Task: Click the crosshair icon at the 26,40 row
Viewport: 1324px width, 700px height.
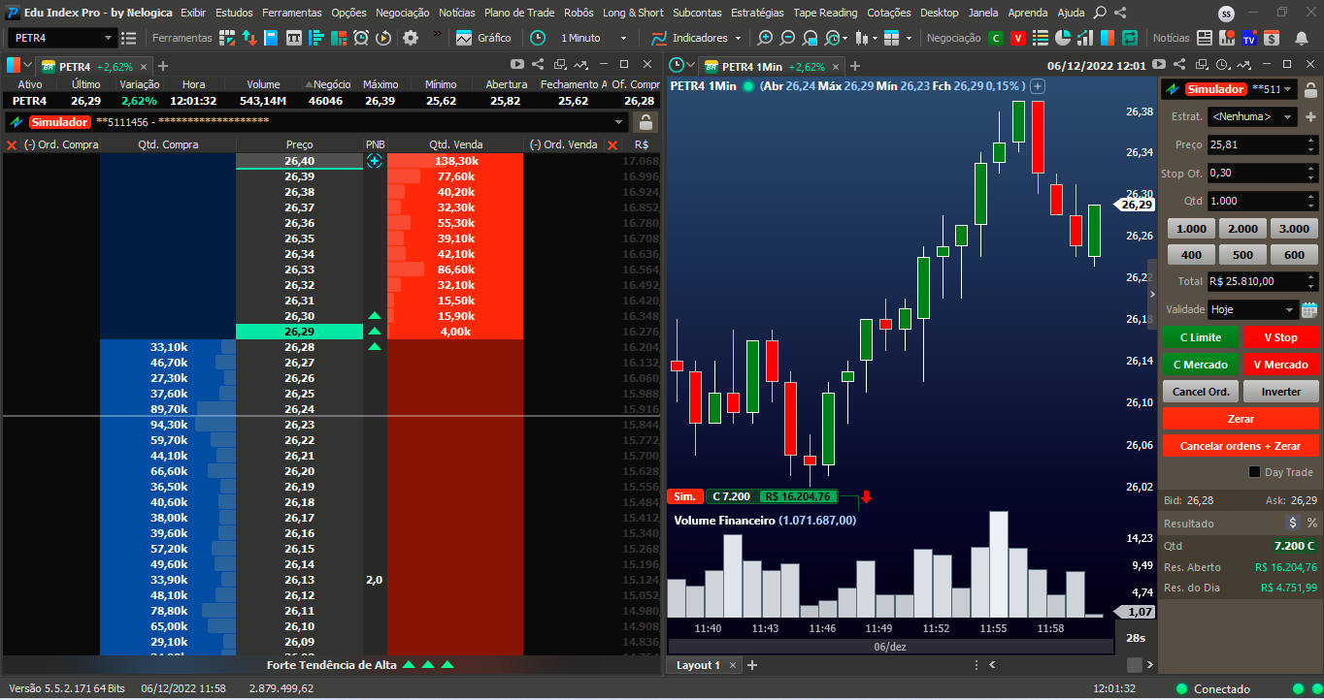Action: [375, 161]
